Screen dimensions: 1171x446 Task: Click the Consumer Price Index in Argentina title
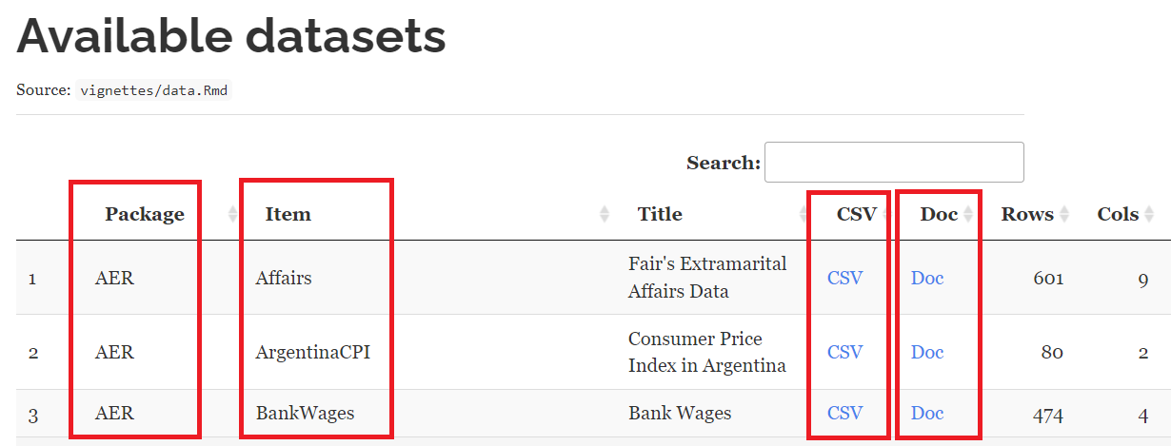coord(706,352)
